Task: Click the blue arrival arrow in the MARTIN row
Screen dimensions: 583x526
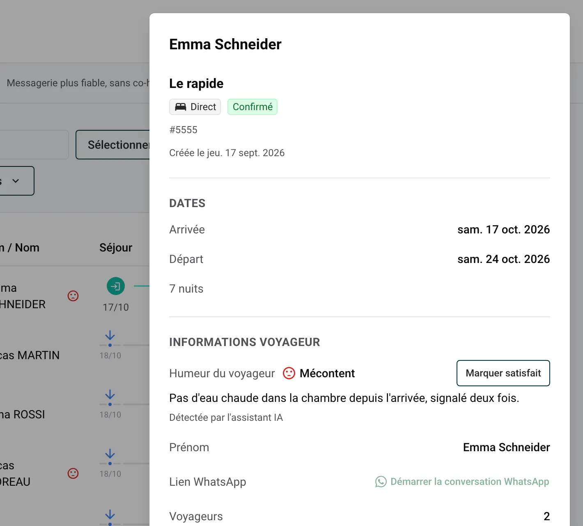Action: click(110, 335)
